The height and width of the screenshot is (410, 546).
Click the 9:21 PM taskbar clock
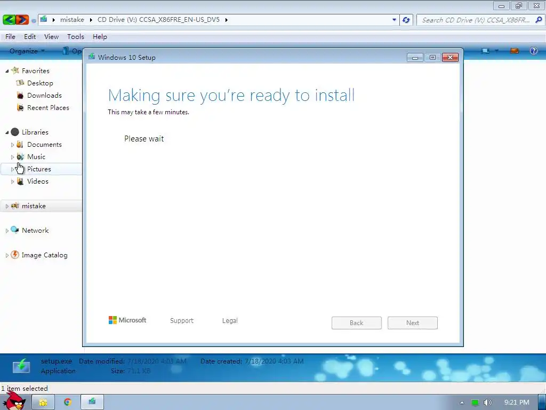pyautogui.click(x=517, y=403)
